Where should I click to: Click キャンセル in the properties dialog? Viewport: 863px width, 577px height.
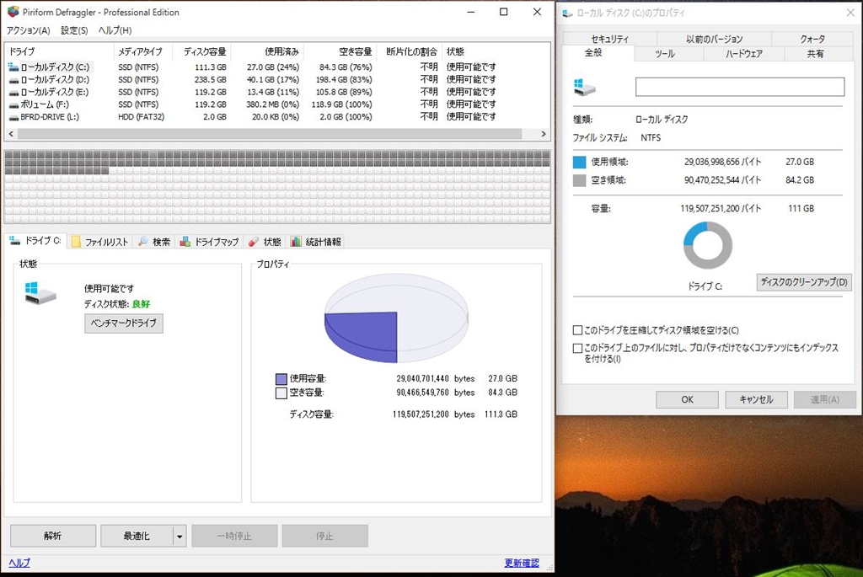click(x=756, y=399)
